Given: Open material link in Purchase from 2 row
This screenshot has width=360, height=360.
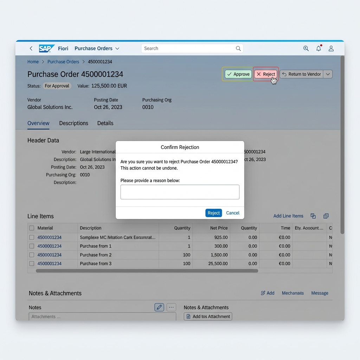Looking at the screenshot, I should tap(49, 255).
